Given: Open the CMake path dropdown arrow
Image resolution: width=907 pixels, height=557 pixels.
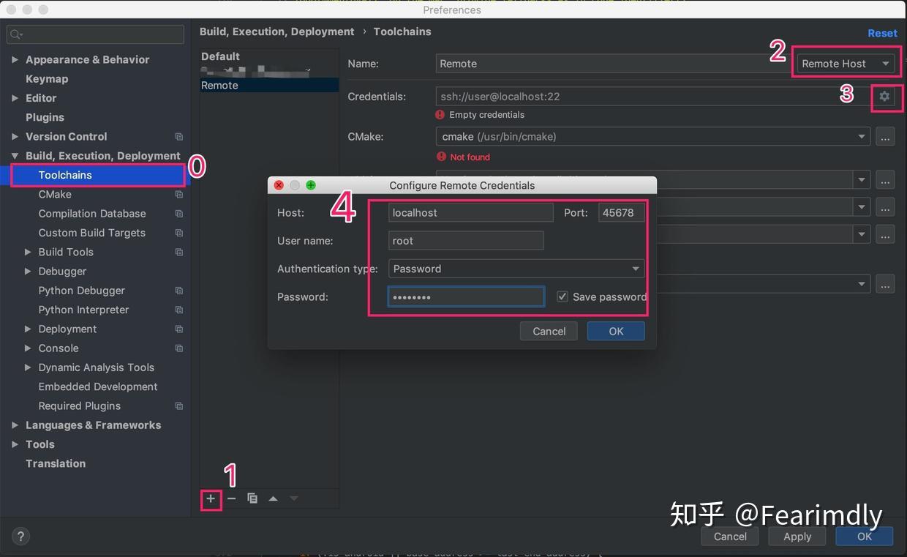Looking at the screenshot, I should tap(862, 136).
